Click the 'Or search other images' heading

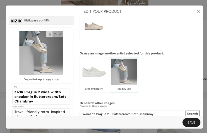(97, 103)
